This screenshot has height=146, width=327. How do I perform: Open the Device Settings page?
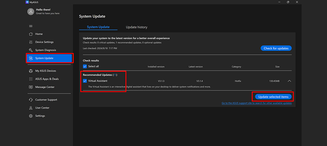point(44,42)
